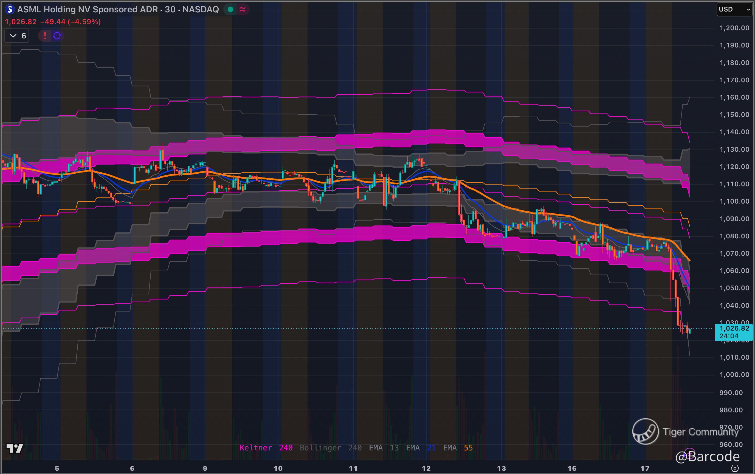Click date label 9 on time axis
Screen dimensions: 755x474
pos(205,468)
